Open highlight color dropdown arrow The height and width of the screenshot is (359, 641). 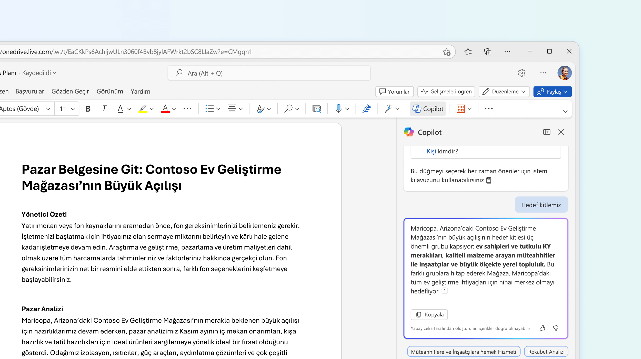click(x=152, y=109)
